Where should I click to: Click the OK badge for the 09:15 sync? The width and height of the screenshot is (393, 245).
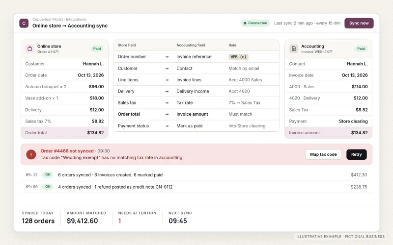[48, 175]
